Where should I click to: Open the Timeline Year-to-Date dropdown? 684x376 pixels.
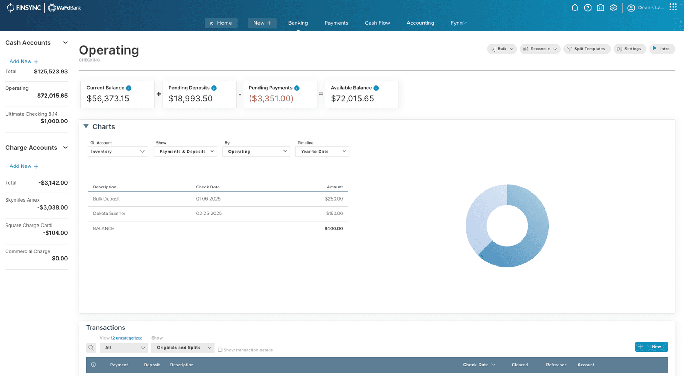[322, 152]
